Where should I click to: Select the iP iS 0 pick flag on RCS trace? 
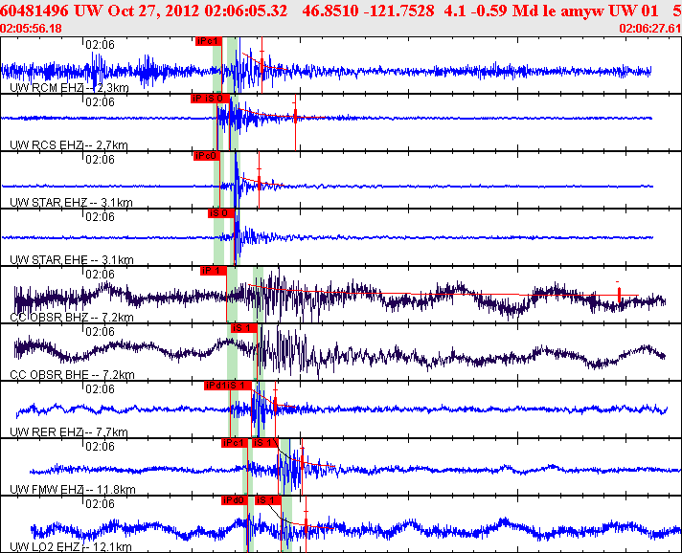click(210, 99)
